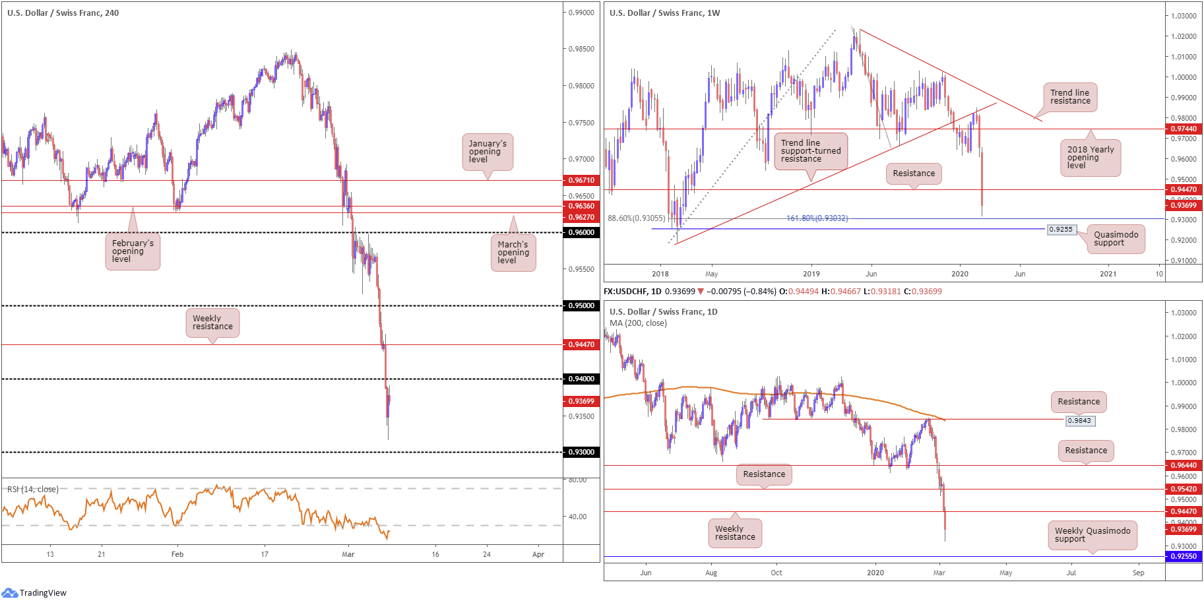Image resolution: width=1204 pixels, height=601 pixels.
Task: Select the January's opening level callout
Action: [488, 152]
